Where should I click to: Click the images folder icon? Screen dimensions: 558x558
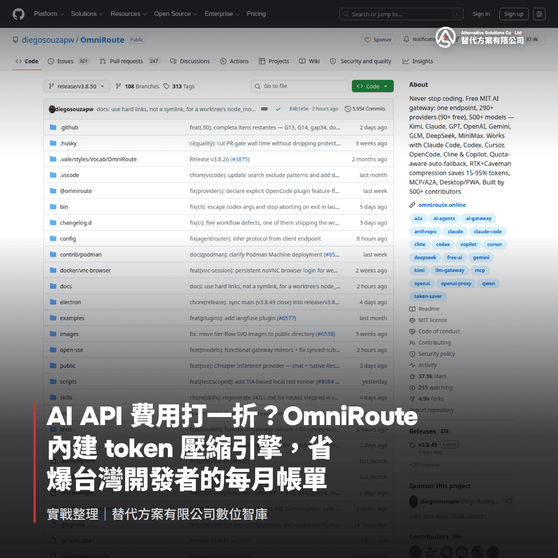pos(53,334)
